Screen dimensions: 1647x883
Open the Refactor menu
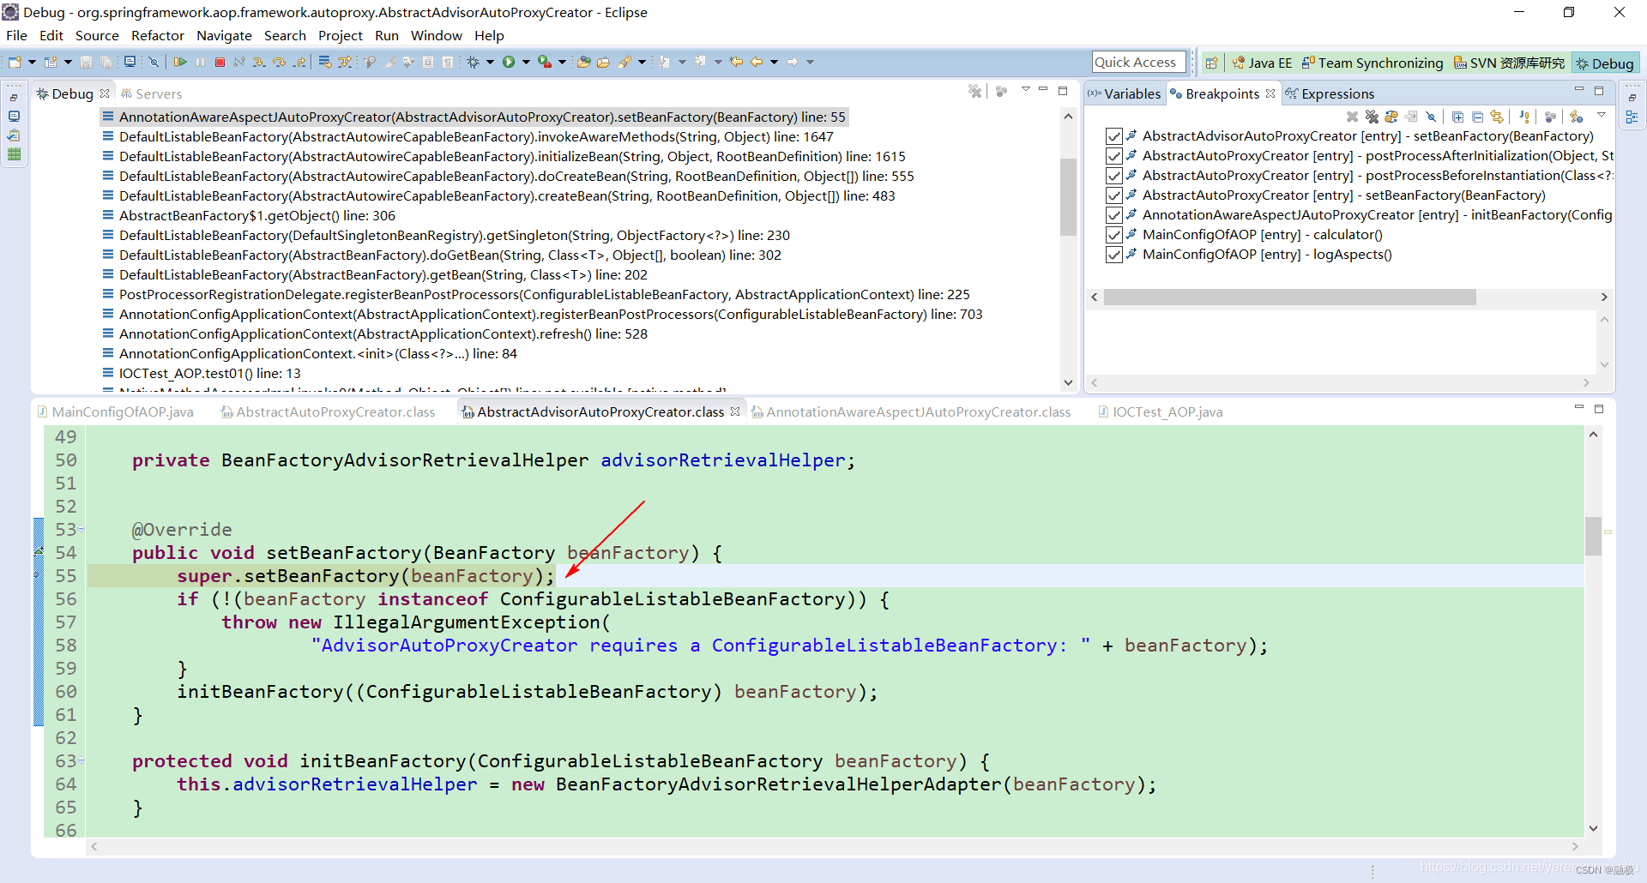point(158,35)
